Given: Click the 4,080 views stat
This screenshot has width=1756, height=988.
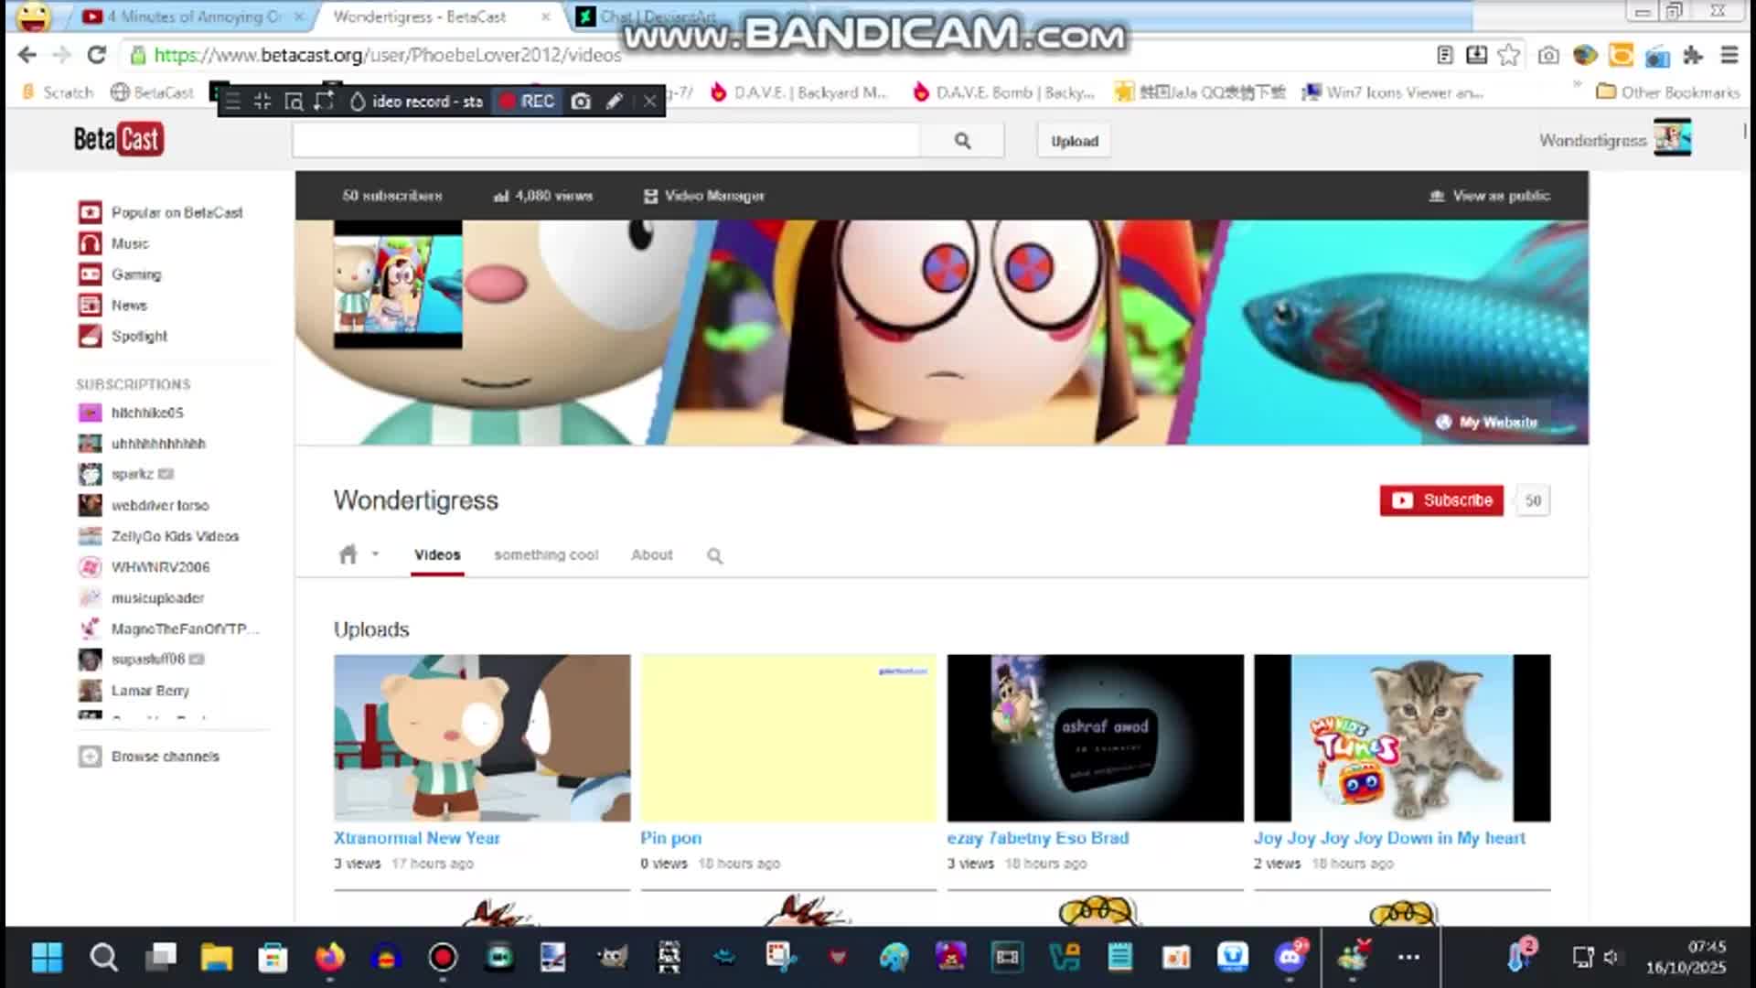Looking at the screenshot, I should [x=543, y=196].
